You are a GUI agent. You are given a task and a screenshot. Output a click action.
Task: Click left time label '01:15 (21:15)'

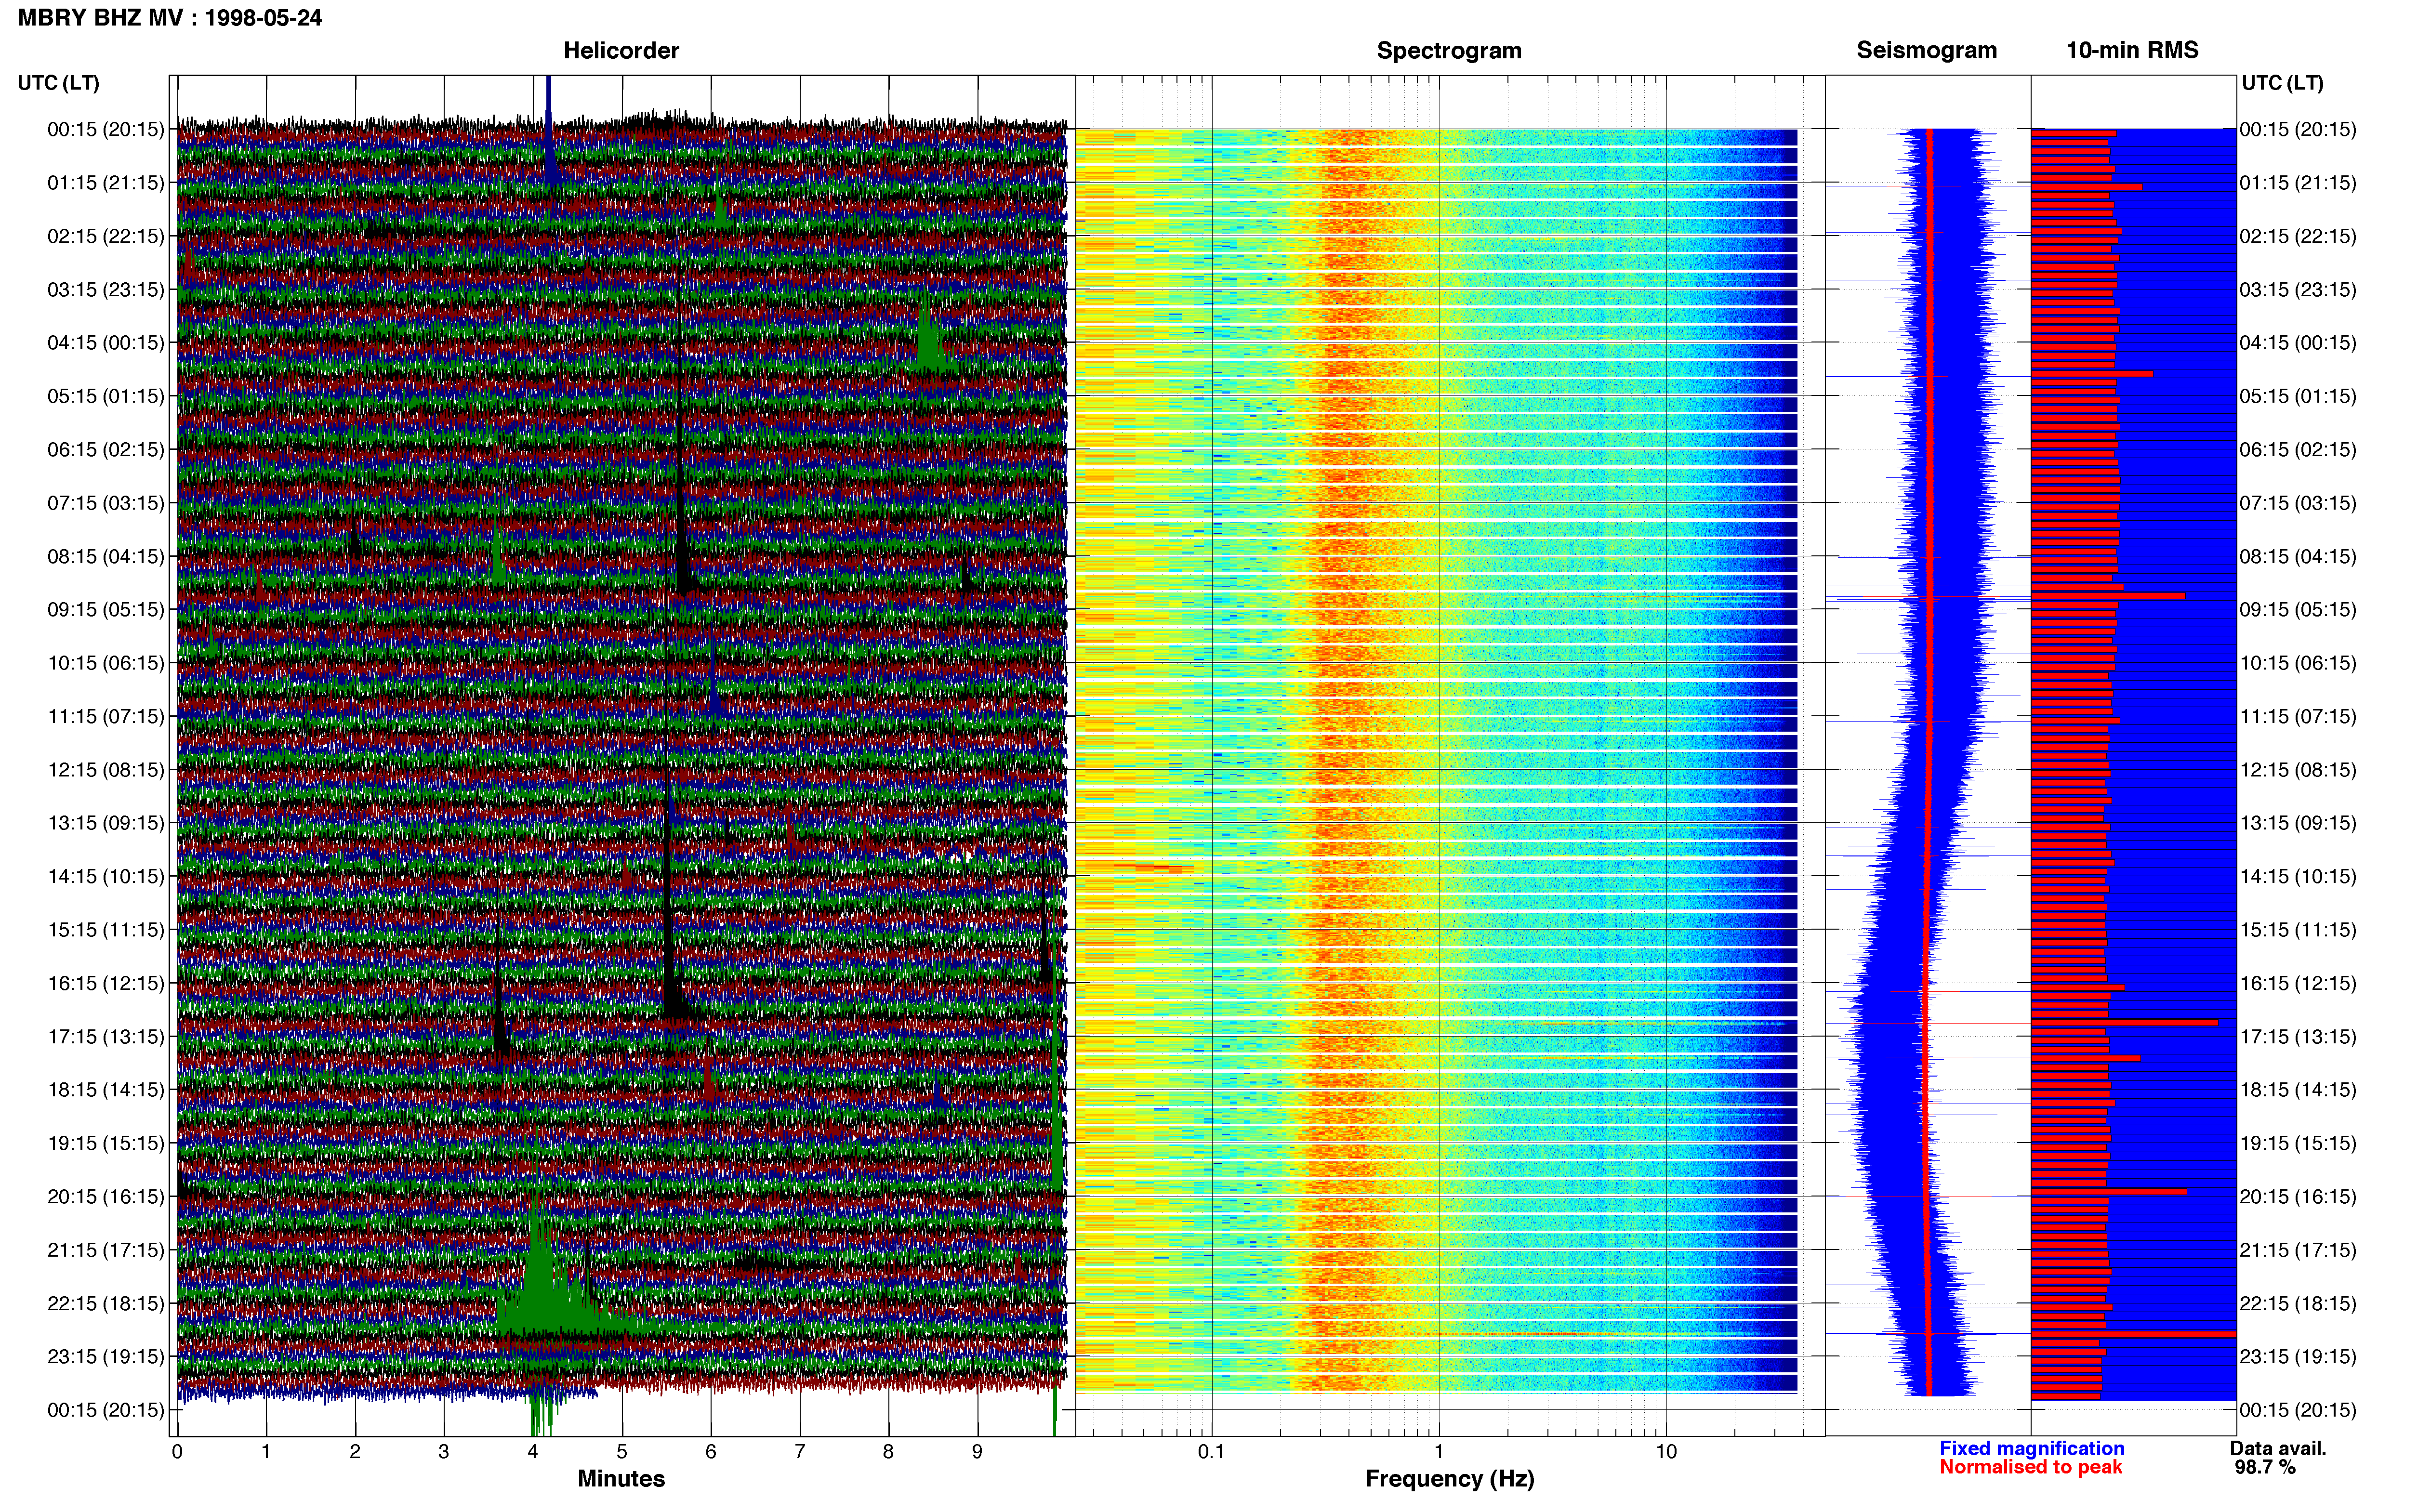(106, 183)
